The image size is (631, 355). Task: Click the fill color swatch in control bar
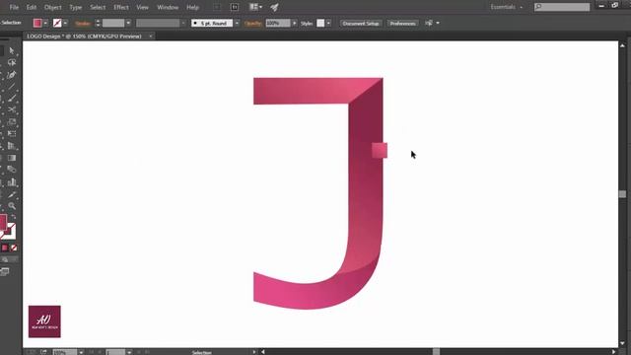(x=37, y=24)
